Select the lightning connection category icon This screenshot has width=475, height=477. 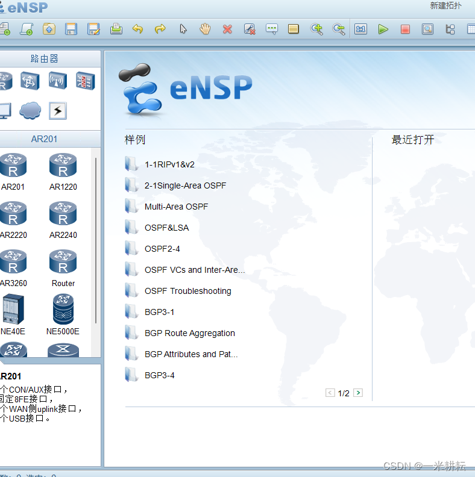(x=58, y=111)
